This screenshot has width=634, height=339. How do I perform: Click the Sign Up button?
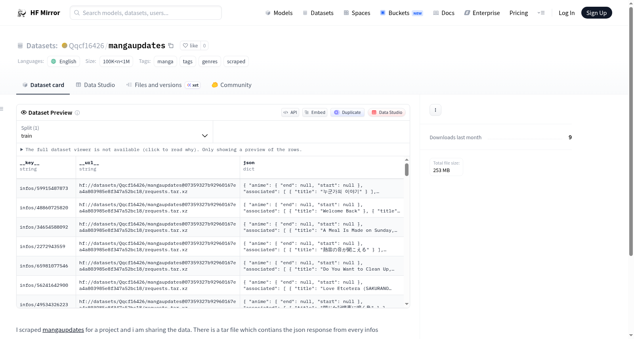point(596,13)
